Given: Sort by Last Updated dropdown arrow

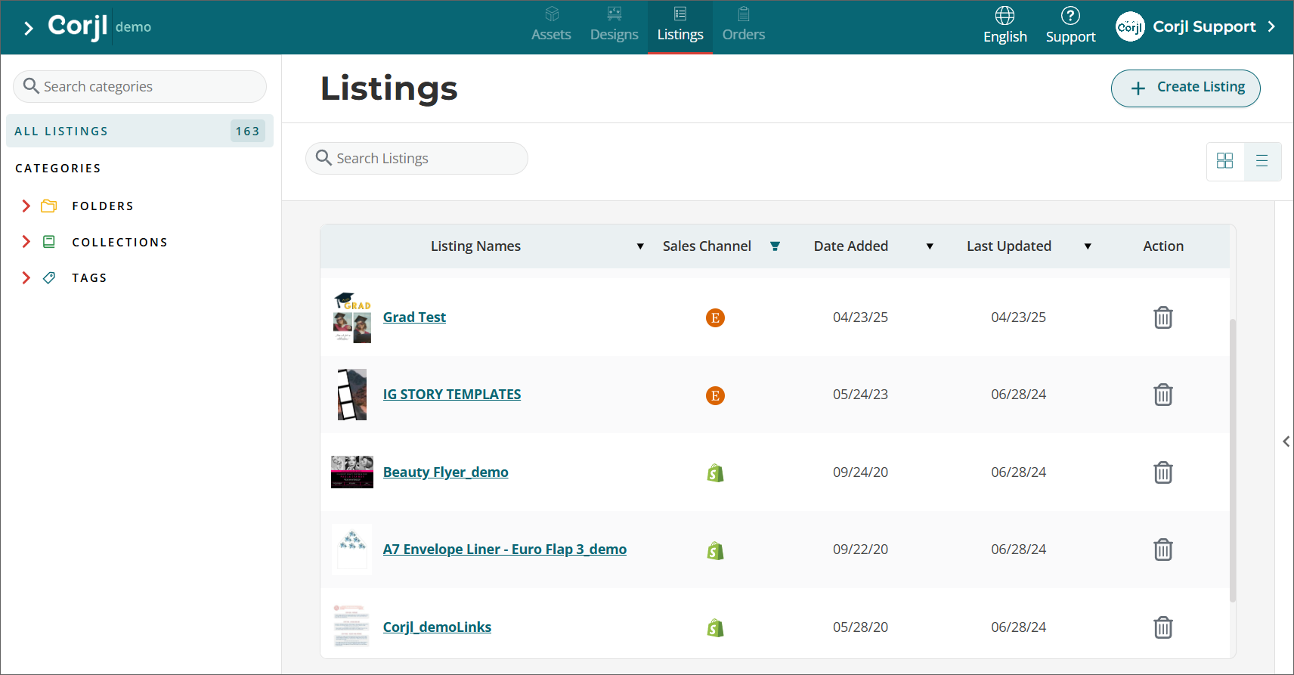Looking at the screenshot, I should click(x=1088, y=246).
